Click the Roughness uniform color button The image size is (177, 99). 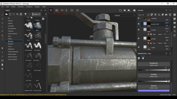[154, 64]
